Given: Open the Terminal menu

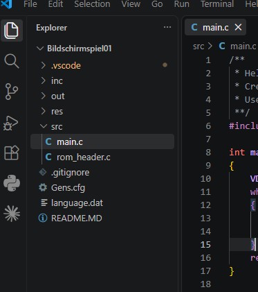Looking at the screenshot, I should [x=217, y=4].
